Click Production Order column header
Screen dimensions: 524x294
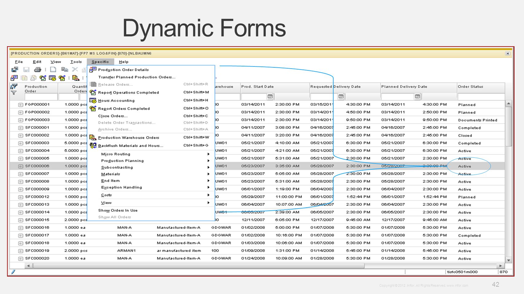(36, 89)
